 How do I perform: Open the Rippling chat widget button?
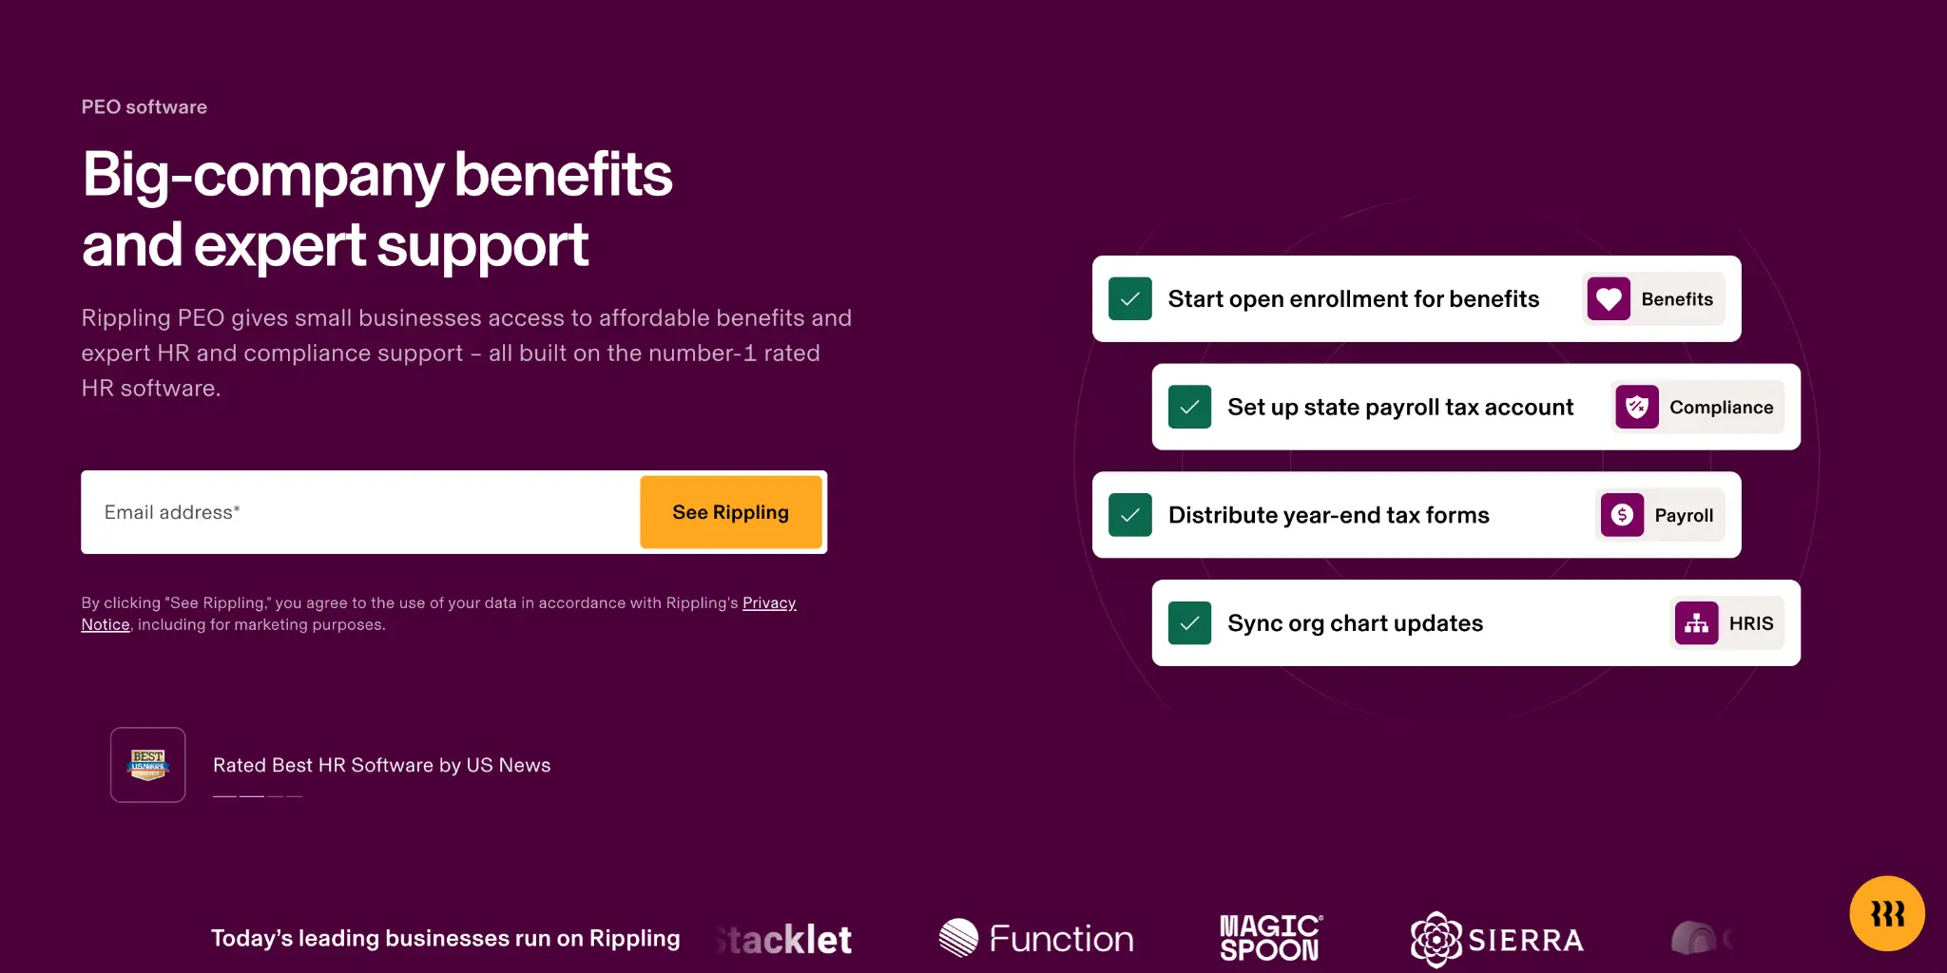[1887, 913]
